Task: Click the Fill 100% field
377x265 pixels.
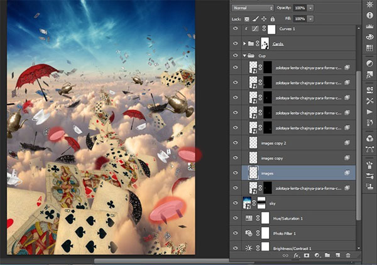Action: click(300, 19)
